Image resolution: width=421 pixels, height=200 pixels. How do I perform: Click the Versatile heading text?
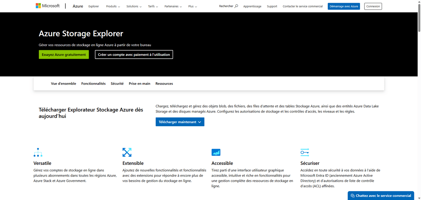pyautogui.click(x=42, y=163)
